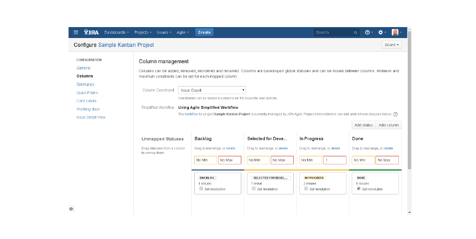Go to Working days configuration
Viewport: 476px width, 239px height.
click(88, 109)
